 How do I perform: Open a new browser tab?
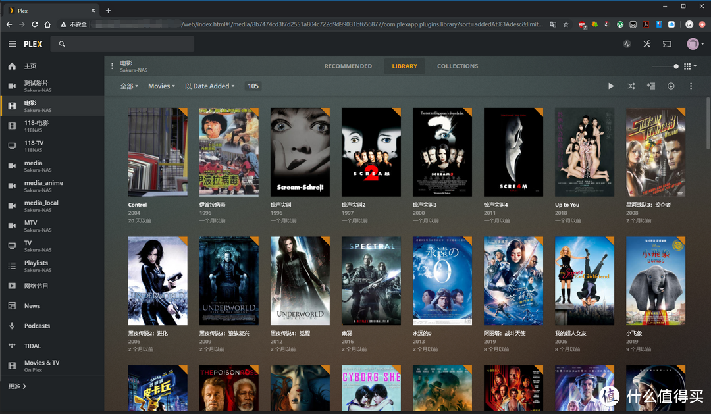(108, 10)
